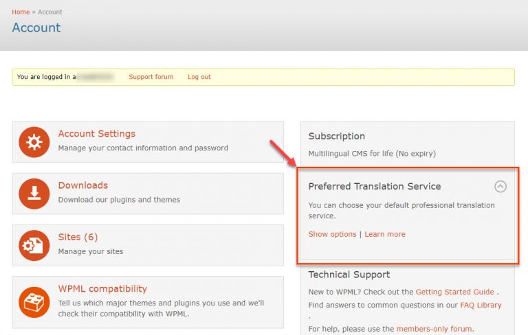The width and height of the screenshot is (528, 335).
Task: Open the WPML compatibility heading link
Action: [102, 288]
